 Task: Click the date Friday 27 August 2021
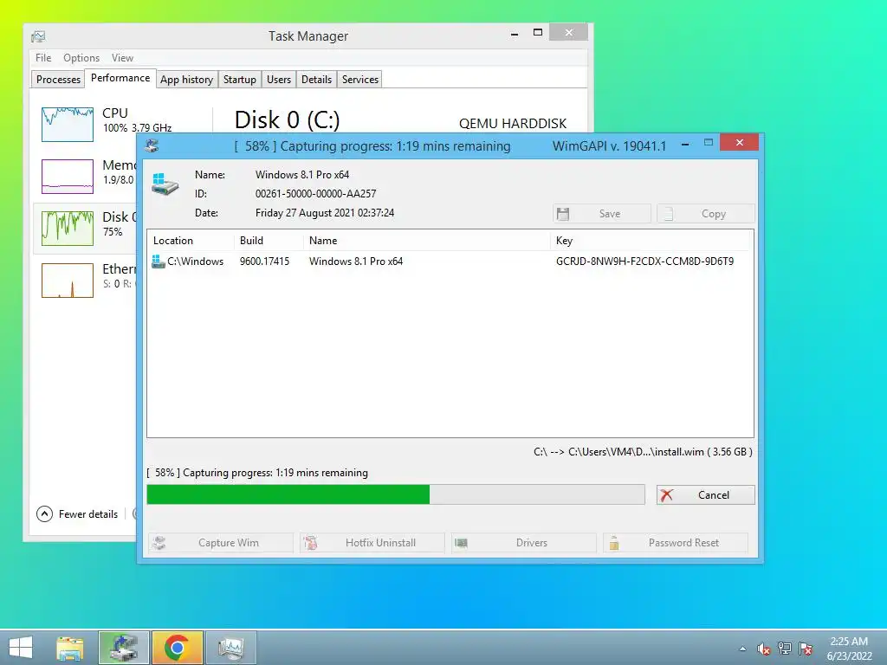(325, 213)
